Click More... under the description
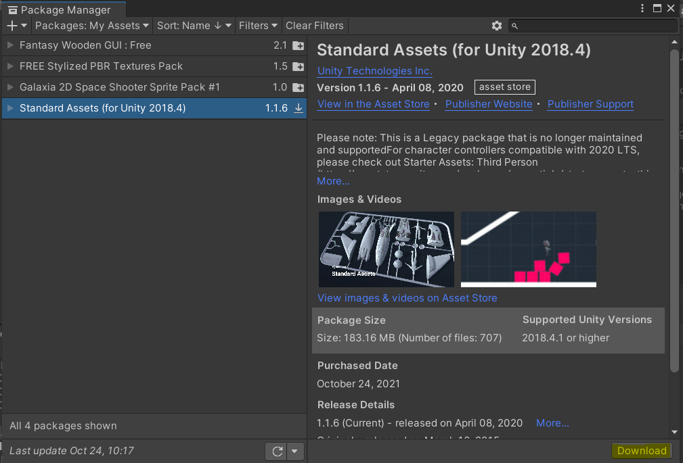This screenshot has width=683, height=463. point(333,181)
